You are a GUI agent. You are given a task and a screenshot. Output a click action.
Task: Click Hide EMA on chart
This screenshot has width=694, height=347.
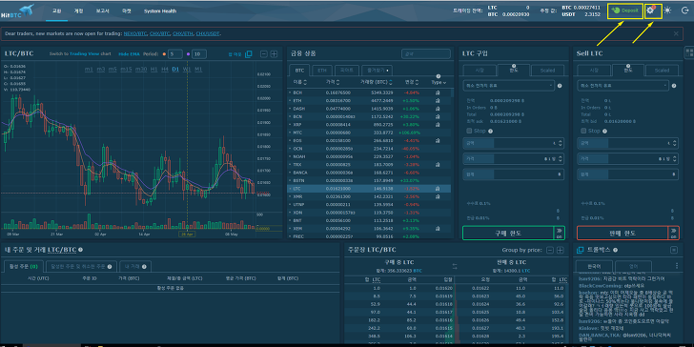pos(129,54)
